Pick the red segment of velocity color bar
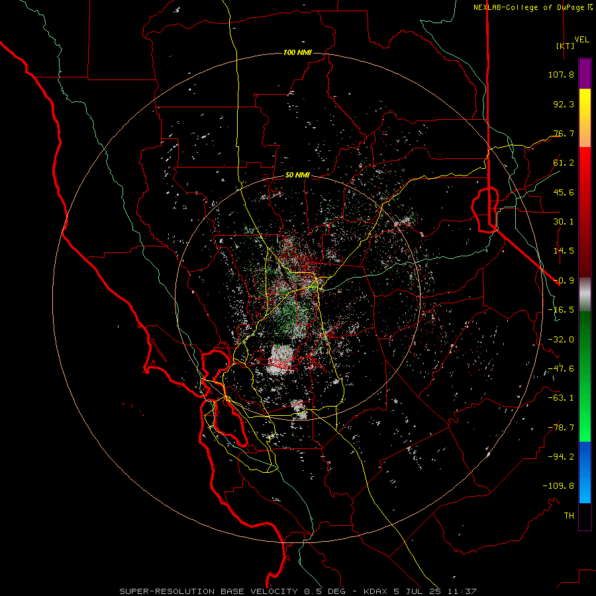 tap(585, 212)
